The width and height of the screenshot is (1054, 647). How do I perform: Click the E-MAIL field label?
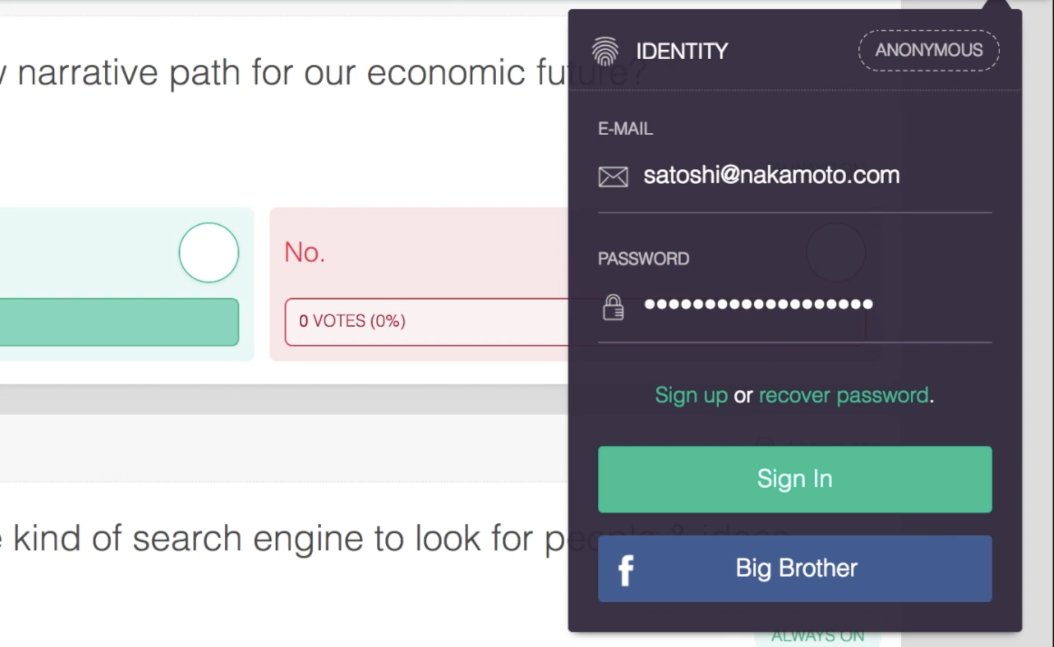coord(625,129)
